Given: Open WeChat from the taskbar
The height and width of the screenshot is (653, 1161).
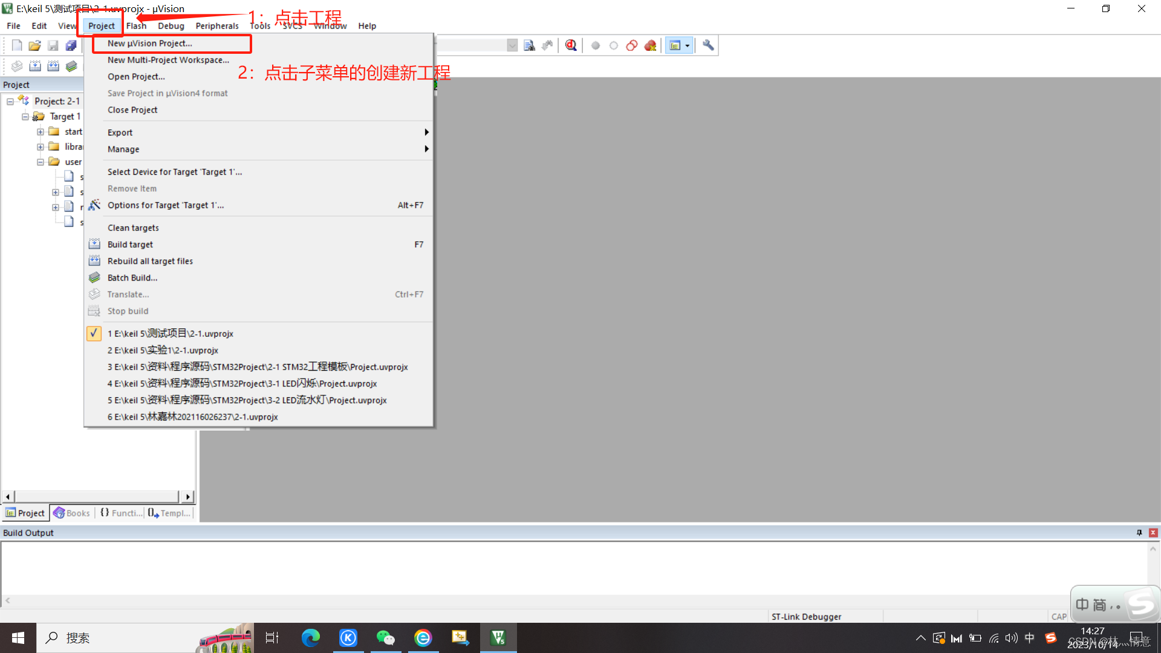Looking at the screenshot, I should tap(385, 638).
